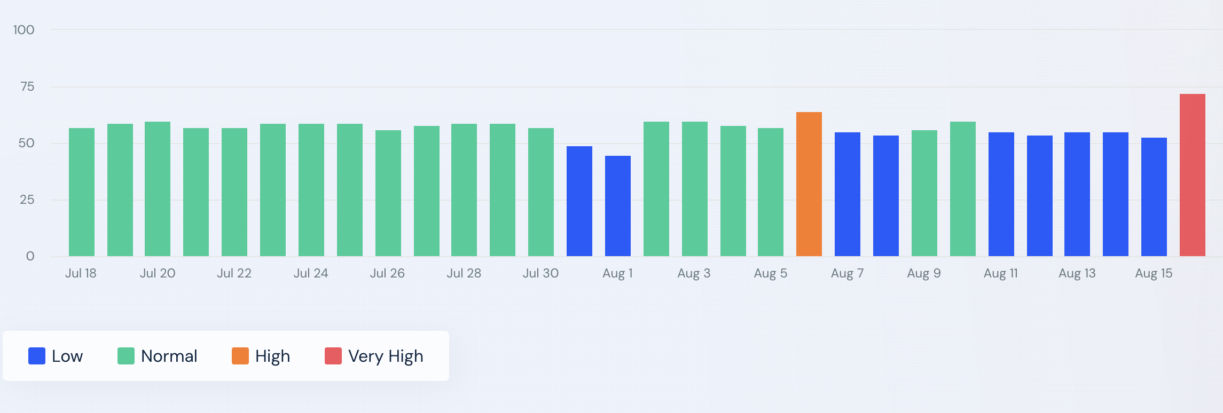This screenshot has height=413, width=1223.
Task: Toggle the Low series legend label
Action: pyautogui.click(x=67, y=356)
